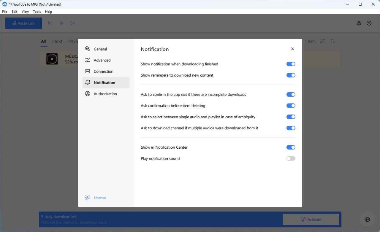Image resolution: width=380 pixels, height=232 pixels.
Task: Select the All tab
Action: click(44, 41)
